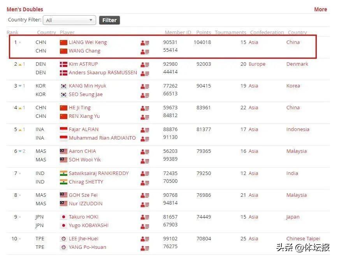
Task: Open profile icon beside Chirag SHETTY
Action: (x=145, y=182)
